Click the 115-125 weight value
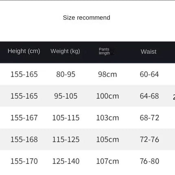Screen dimensions: 175x175 coord(66,140)
